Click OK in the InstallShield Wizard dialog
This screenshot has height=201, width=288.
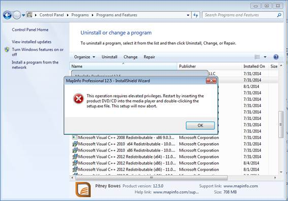200,125
